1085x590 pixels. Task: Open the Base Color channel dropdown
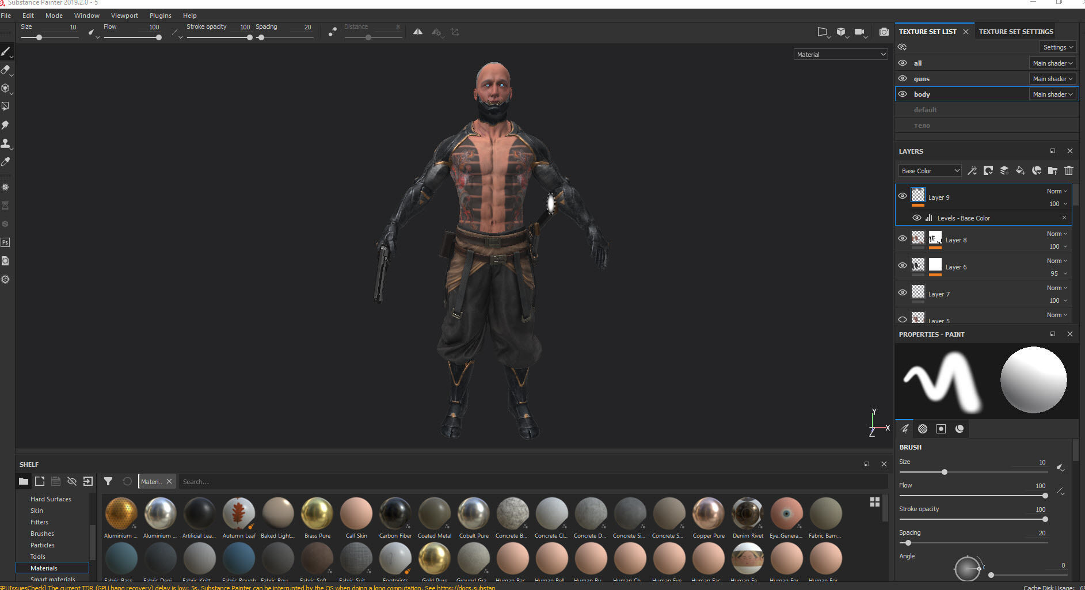pyautogui.click(x=930, y=171)
